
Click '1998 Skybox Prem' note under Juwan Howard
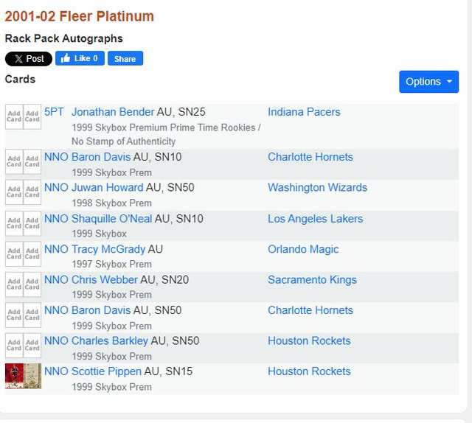pos(111,203)
